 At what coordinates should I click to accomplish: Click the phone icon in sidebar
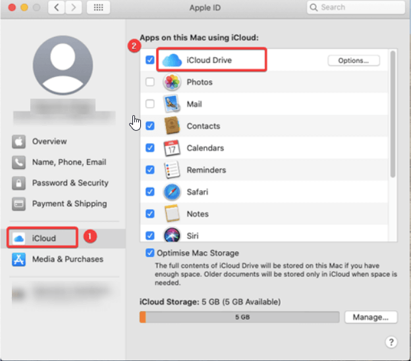click(x=18, y=162)
